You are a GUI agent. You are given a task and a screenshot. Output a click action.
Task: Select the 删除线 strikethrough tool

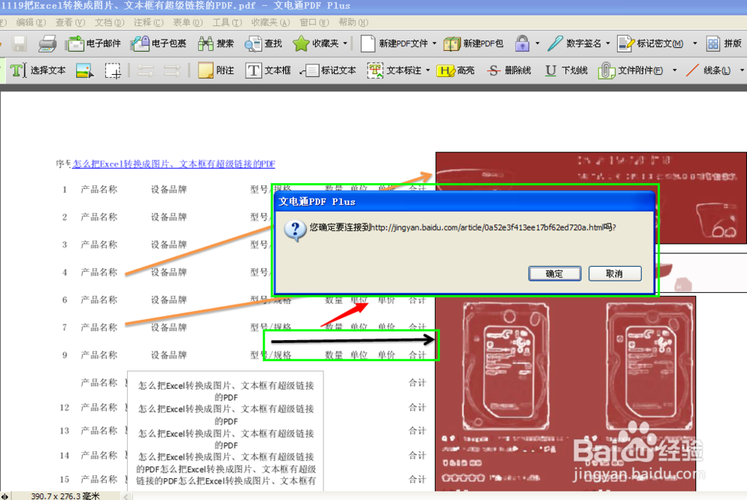[x=509, y=70]
